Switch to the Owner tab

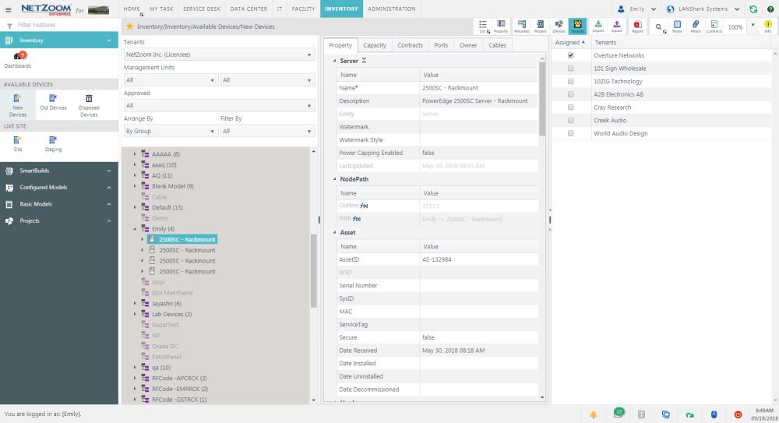pyautogui.click(x=468, y=45)
